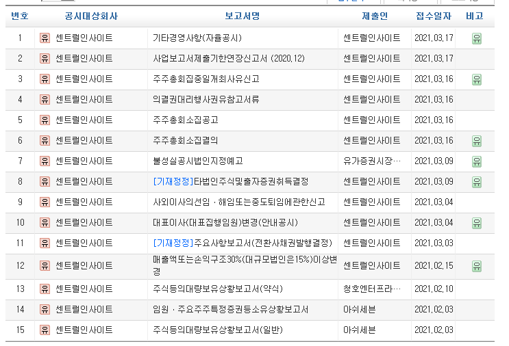This screenshot has width=509, height=346.
Task: Open report 주주총회소집결의
Action: tap(186, 141)
